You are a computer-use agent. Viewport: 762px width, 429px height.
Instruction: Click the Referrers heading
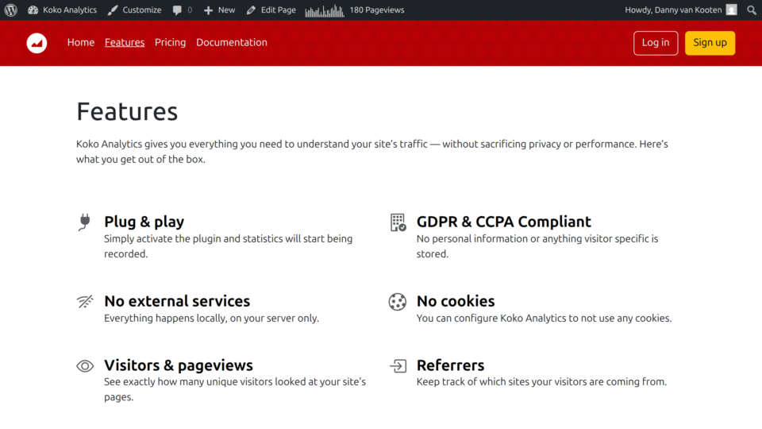(451, 365)
